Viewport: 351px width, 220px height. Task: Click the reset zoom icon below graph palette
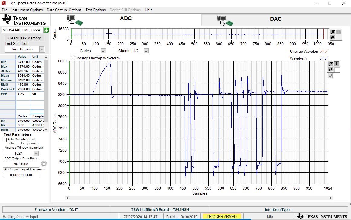330,76
